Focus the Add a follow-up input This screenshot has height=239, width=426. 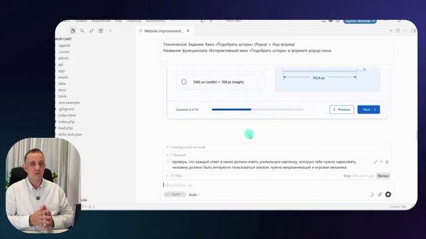pyautogui.click(x=277, y=185)
